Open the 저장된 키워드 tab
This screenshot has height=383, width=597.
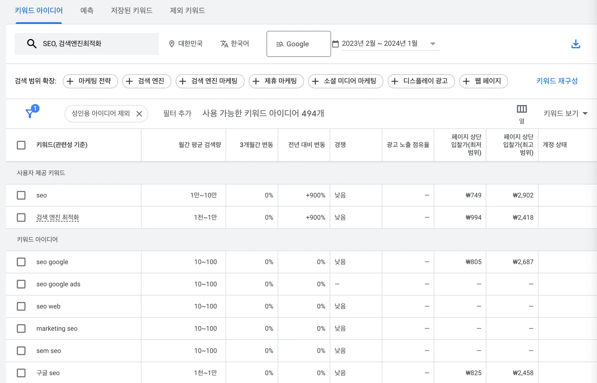(x=132, y=10)
